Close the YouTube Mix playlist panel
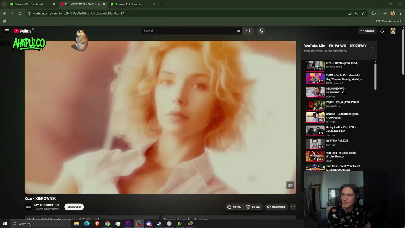405x228 pixels. (372, 47)
